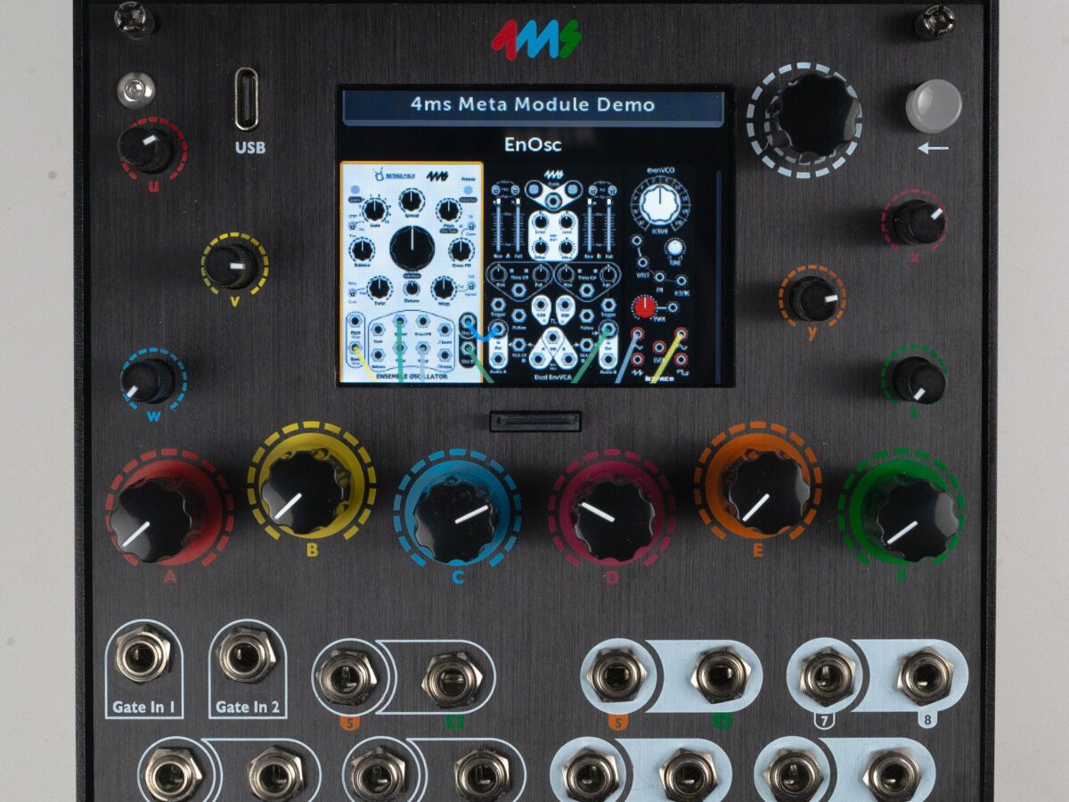Click the small orange Y knob
The width and height of the screenshot is (1069, 802).
pos(812,298)
